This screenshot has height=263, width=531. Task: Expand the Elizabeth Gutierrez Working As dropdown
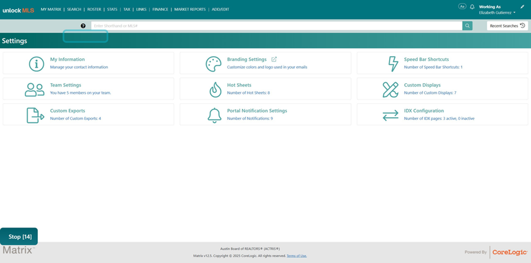[x=497, y=12]
